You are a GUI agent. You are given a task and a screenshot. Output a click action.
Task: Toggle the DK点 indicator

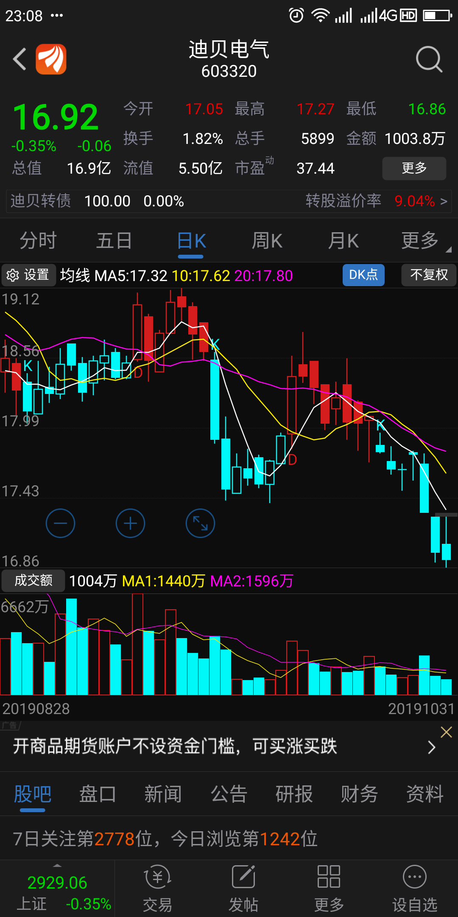point(363,275)
